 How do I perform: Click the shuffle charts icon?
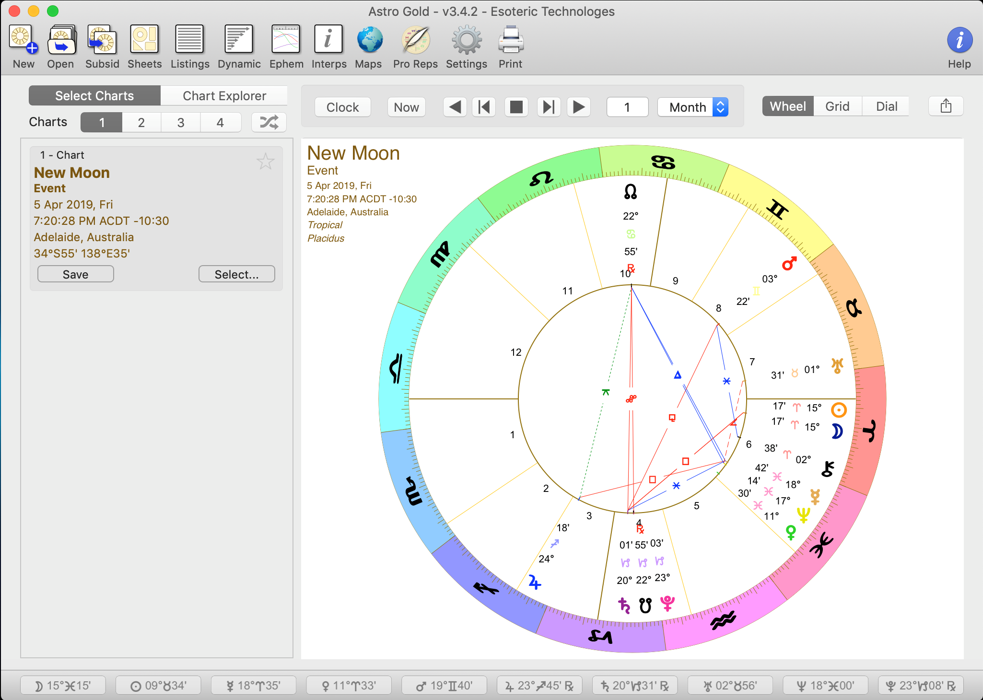point(269,122)
